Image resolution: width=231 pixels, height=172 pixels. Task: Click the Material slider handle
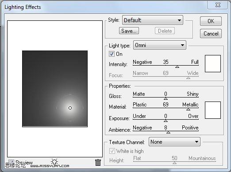(x=188, y=109)
